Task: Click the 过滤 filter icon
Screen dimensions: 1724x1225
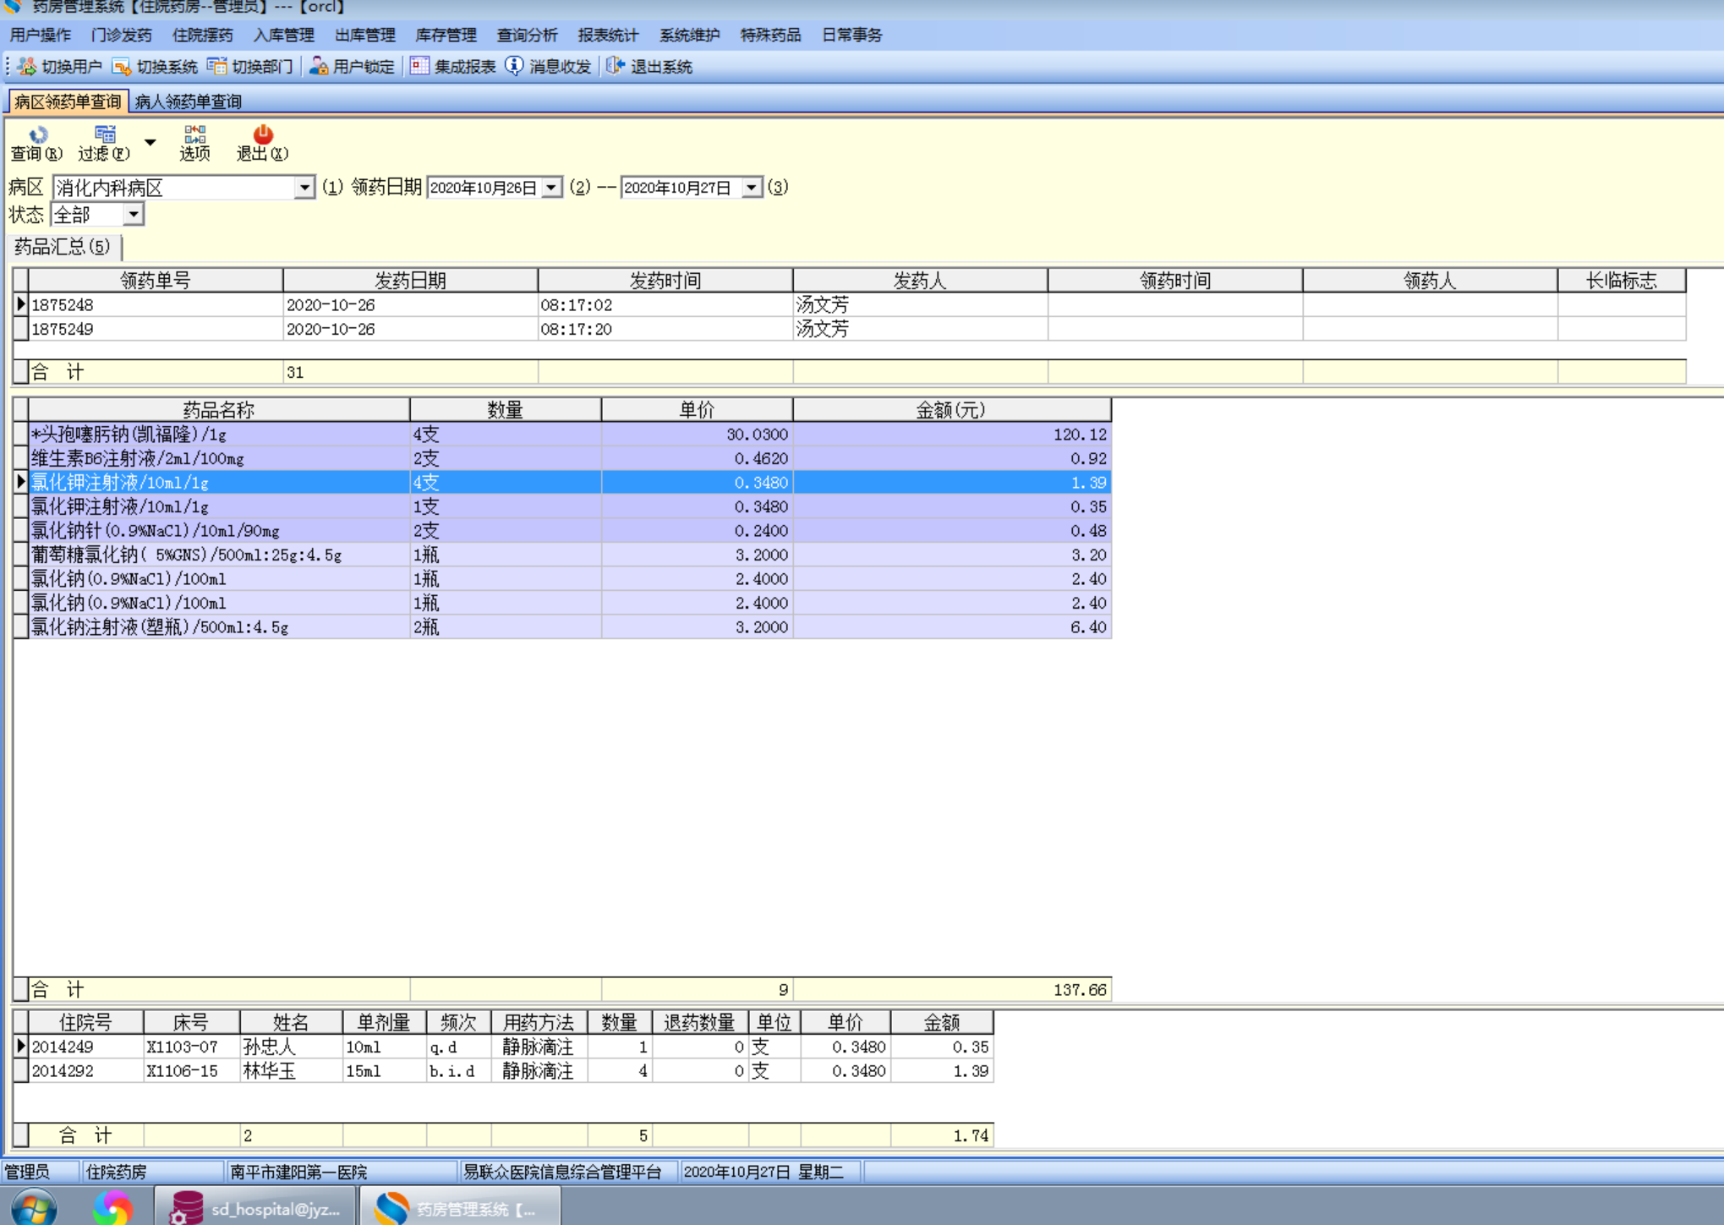Action: pos(105,135)
